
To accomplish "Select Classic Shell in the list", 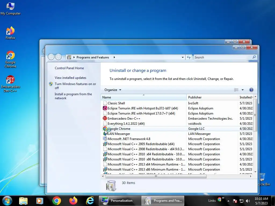I will (x=116, y=103).
